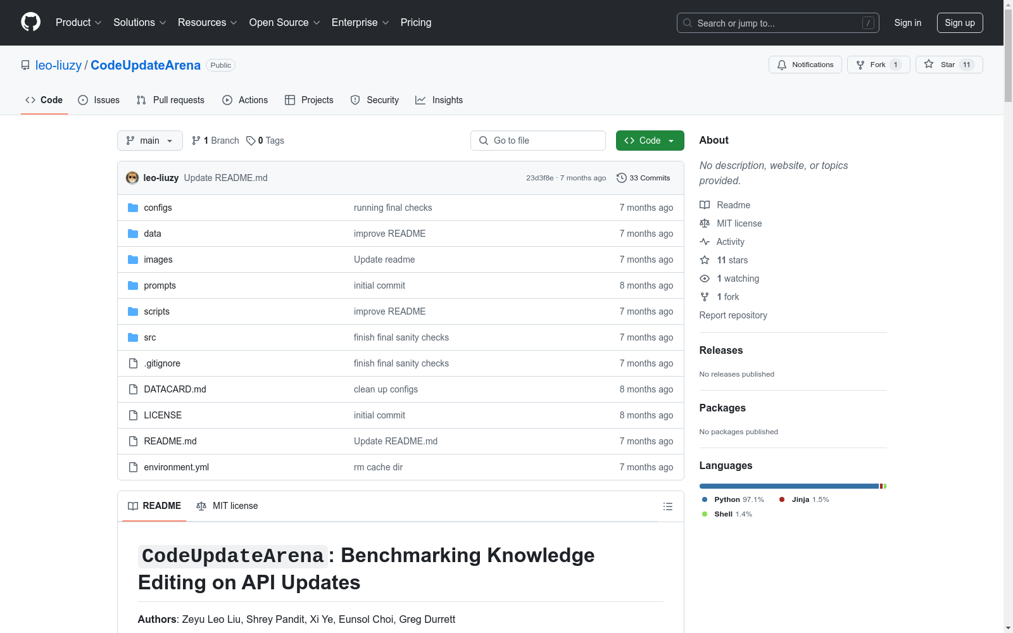This screenshot has height=633, width=1013.
Task: Switch to the Security tab
Action: point(375,100)
